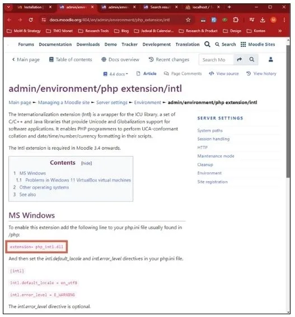Open the MoM & Strategy bookmark folder
The width and height of the screenshot is (295, 317).
24,31
